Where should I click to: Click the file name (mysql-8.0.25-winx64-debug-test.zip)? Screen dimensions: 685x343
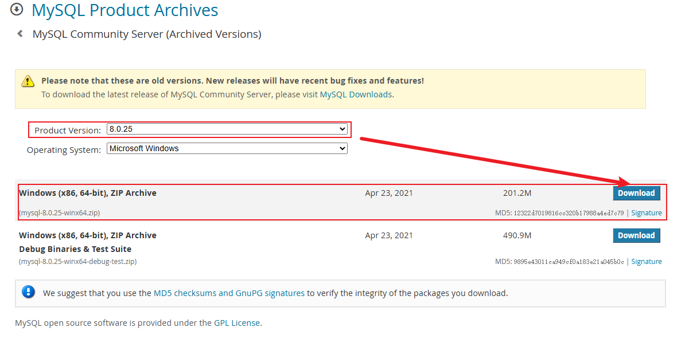78,262
